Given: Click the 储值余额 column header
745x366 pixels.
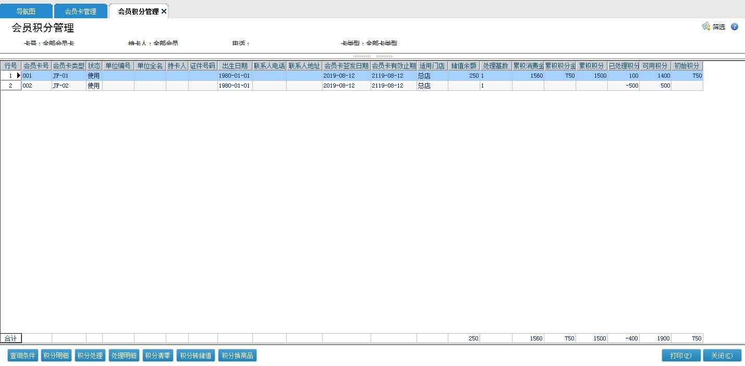Looking at the screenshot, I should (x=463, y=66).
